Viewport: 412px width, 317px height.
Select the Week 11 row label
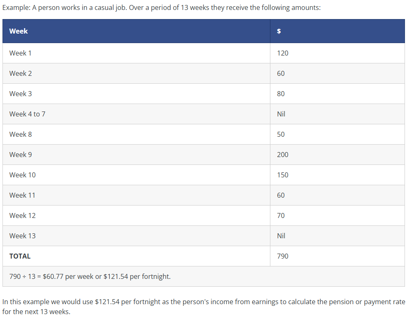click(x=22, y=195)
